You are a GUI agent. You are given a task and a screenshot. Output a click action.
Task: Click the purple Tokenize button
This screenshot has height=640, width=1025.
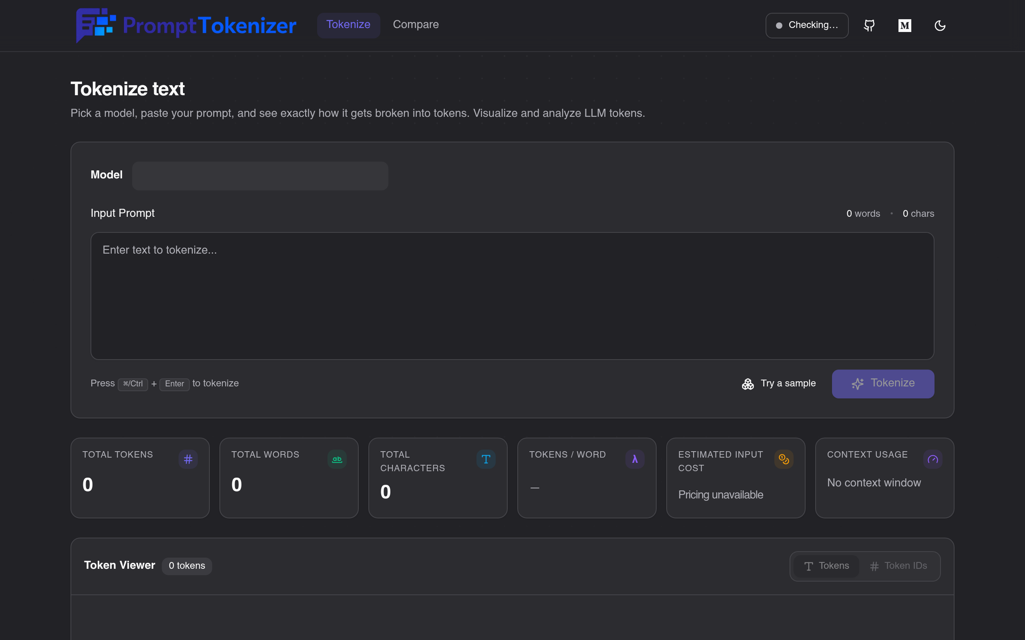coord(883,384)
